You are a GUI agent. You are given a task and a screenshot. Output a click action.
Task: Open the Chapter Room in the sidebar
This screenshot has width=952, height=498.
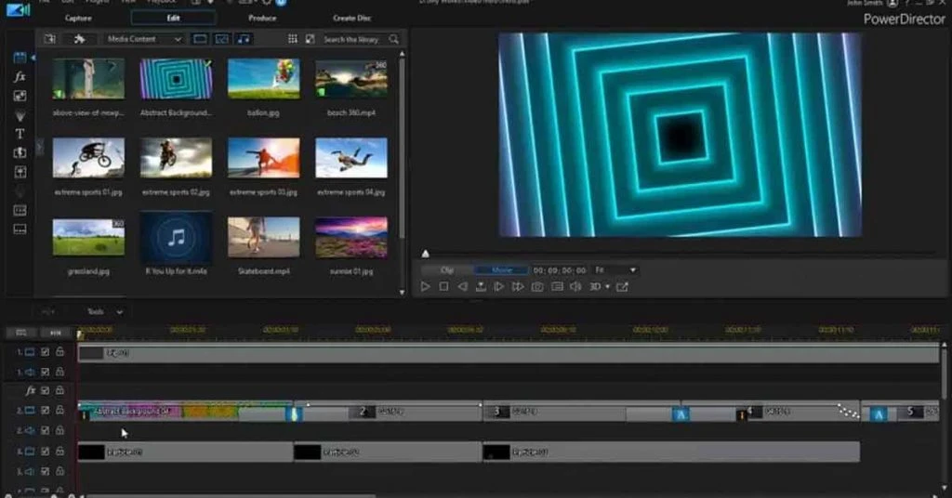[20, 211]
